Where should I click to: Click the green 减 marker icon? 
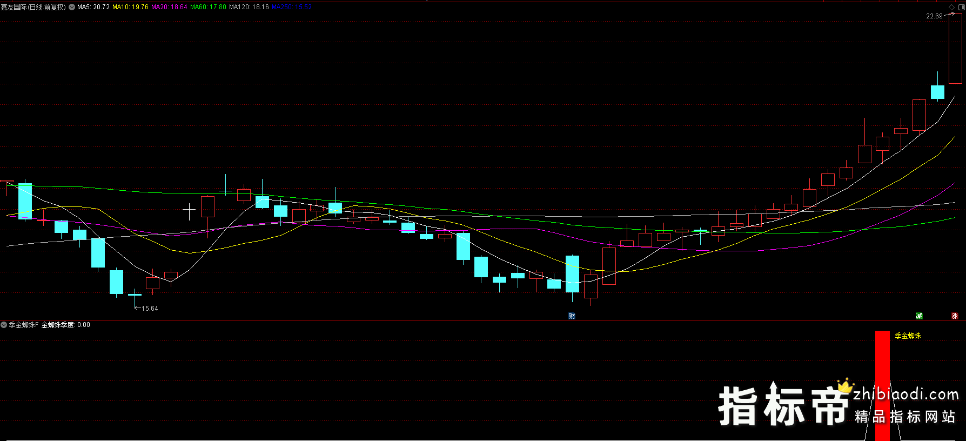(x=919, y=316)
